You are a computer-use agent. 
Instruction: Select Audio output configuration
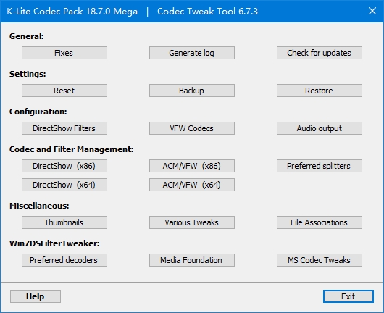[x=320, y=128]
